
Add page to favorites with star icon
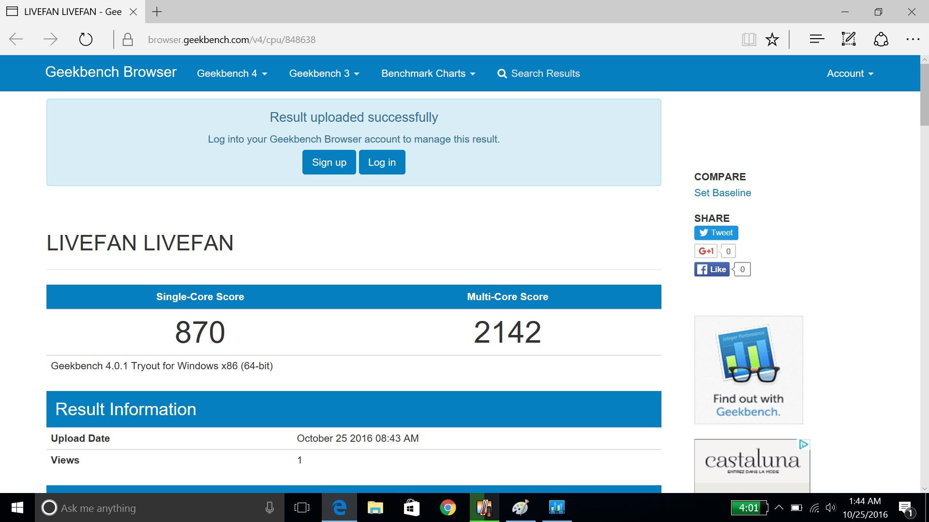point(772,39)
